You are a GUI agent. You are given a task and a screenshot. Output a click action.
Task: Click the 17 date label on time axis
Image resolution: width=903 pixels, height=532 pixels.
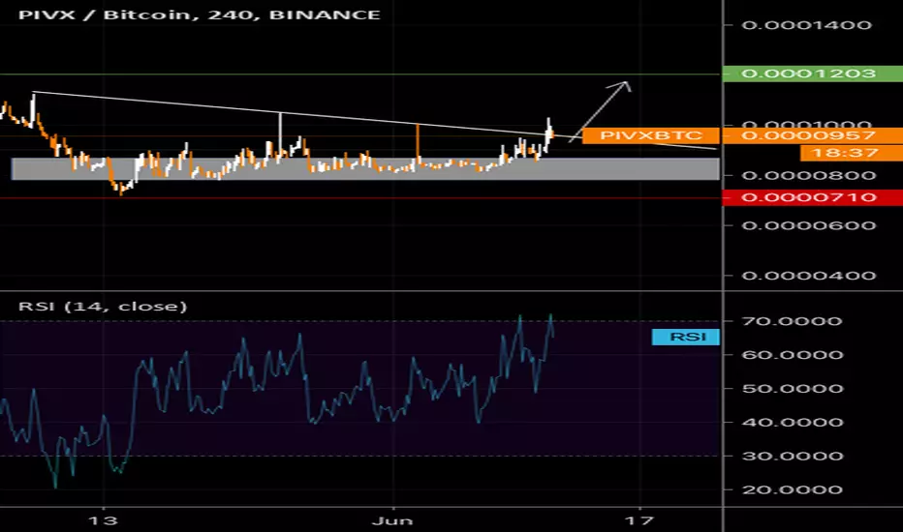point(639,521)
